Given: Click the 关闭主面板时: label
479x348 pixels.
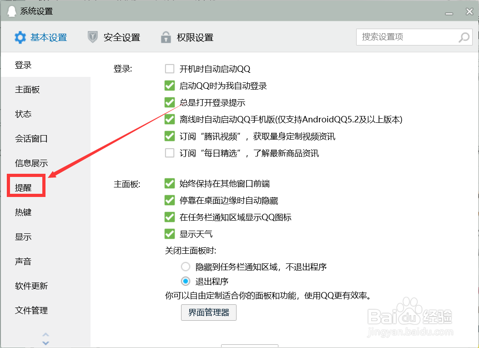Looking at the screenshot, I should click(191, 251).
